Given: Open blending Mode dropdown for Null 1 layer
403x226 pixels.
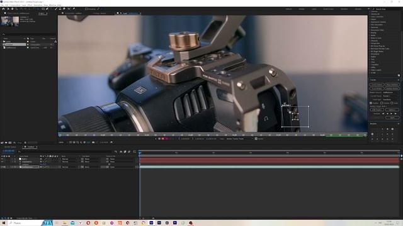Looking at the screenshot, I should pos(69,159).
